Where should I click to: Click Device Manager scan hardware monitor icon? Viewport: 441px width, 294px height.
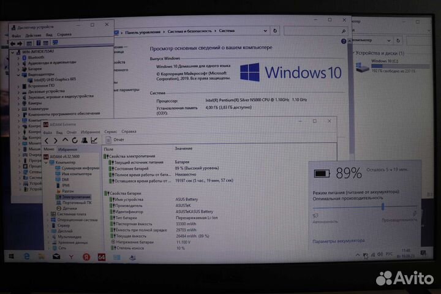[55, 42]
